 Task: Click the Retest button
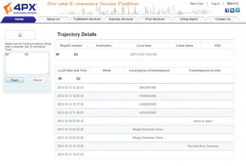37,80
